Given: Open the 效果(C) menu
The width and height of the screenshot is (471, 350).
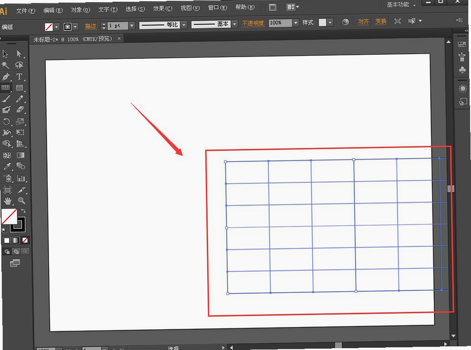Looking at the screenshot, I should [162, 8].
